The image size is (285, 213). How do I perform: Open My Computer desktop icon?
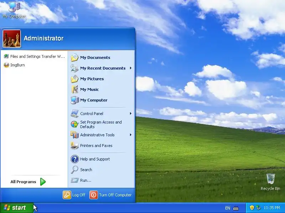14,10
